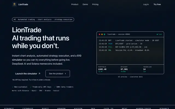Click the FILL log line 'BUY 0.0012 BTC'
Image resolution: width=175 pixels, height=109 pixels.
(123, 47)
